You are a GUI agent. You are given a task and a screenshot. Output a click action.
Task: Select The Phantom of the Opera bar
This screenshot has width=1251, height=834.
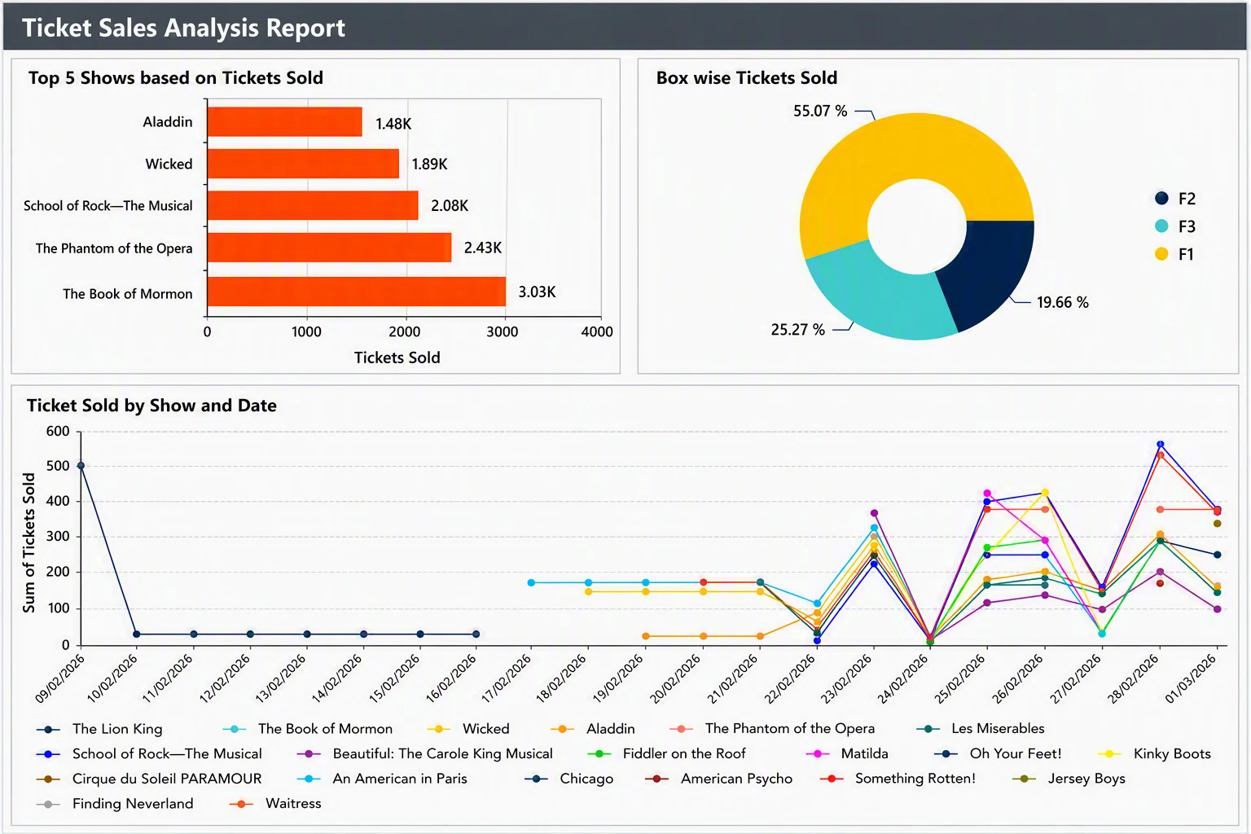point(329,248)
